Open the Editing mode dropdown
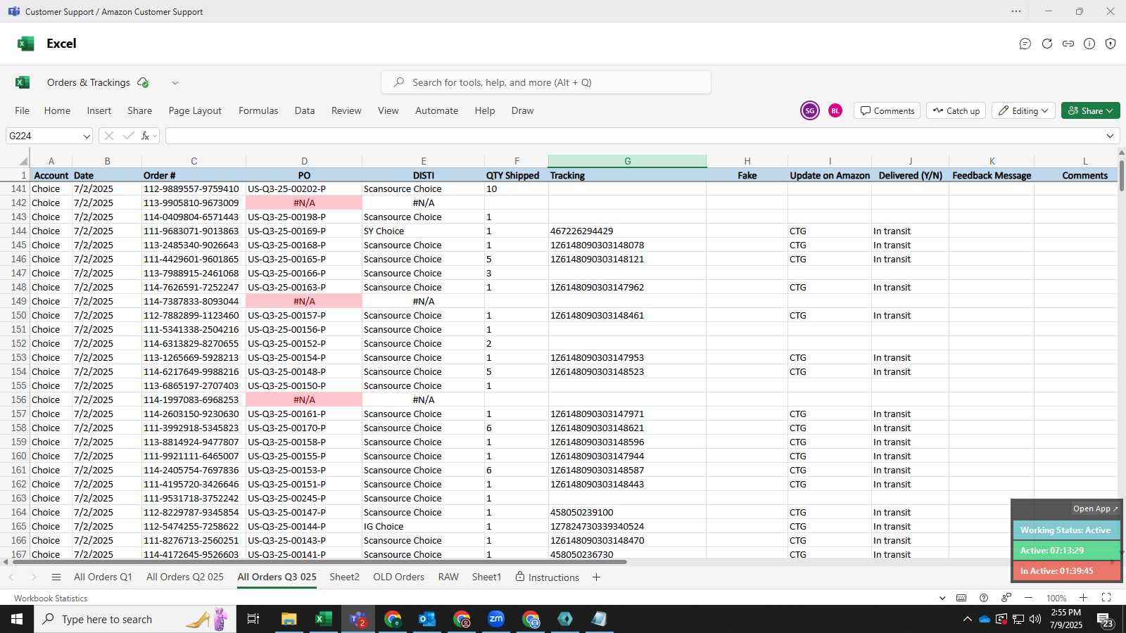This screenshot has height=633, width=1126. point(1023,110)
